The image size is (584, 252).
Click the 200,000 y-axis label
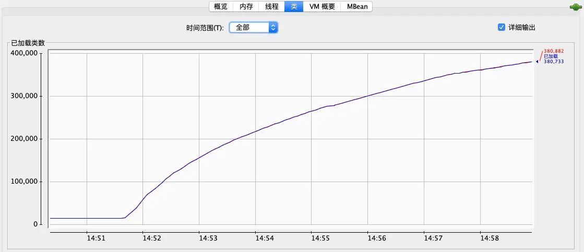coord(25,139)
